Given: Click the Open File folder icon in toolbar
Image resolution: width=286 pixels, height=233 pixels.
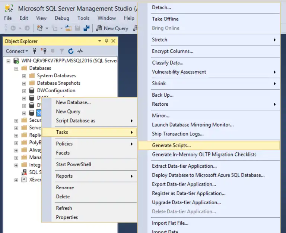Looking at the screenshot, I should pos(69,28).
